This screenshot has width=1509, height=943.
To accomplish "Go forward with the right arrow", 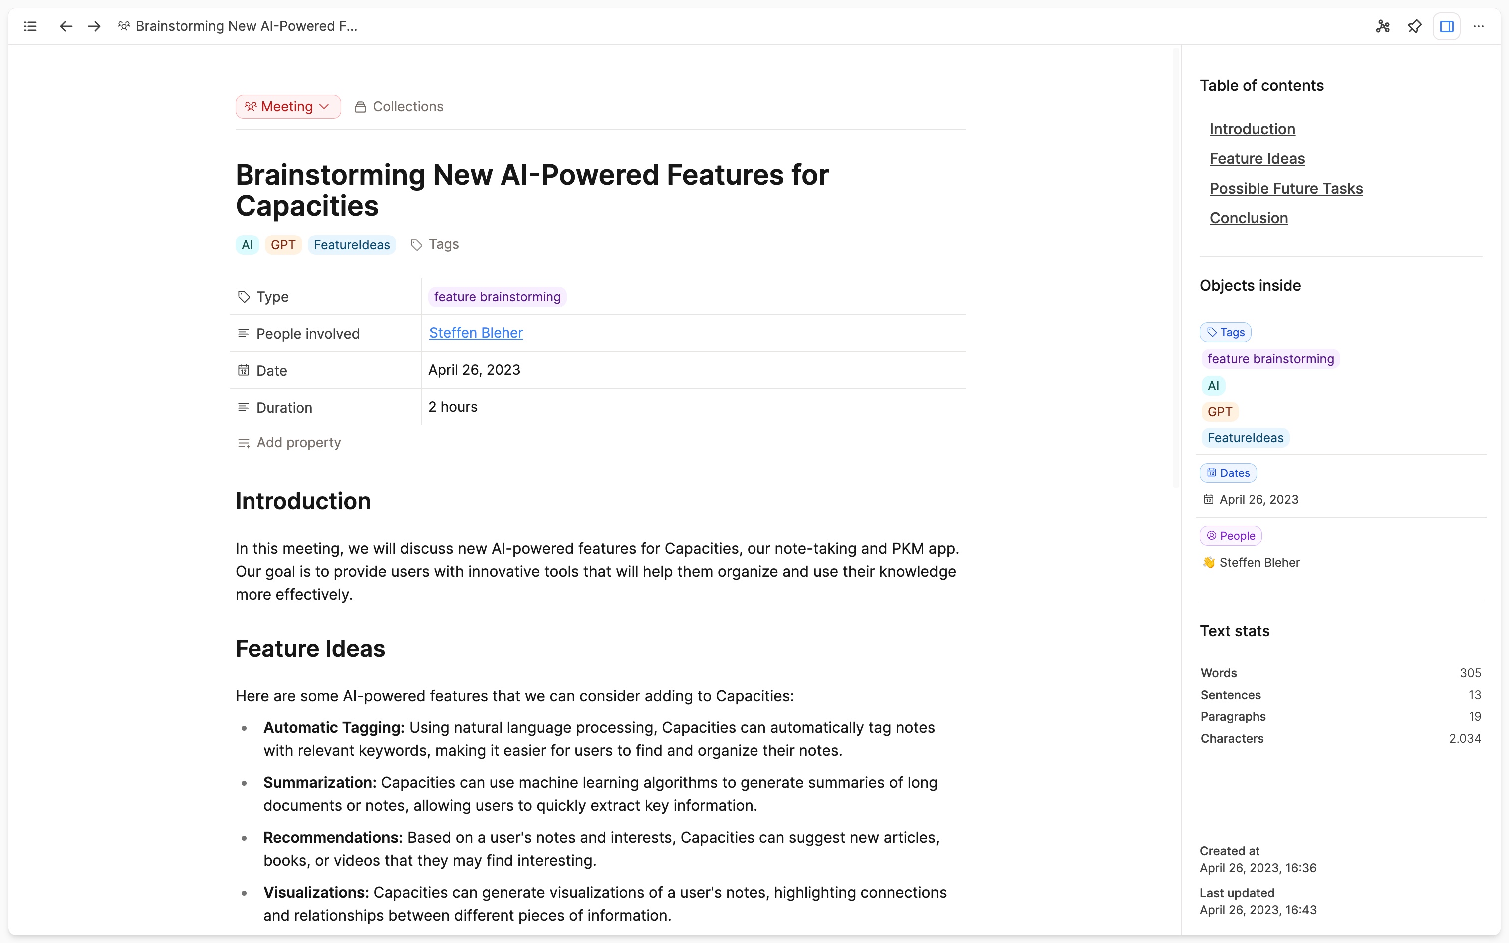I will click(94, 26).
